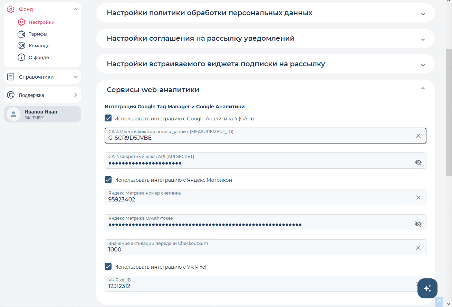Uncheck the Яндекс.Метрика integration checkbox
This screenshot has width=452, height=307.
108,180
